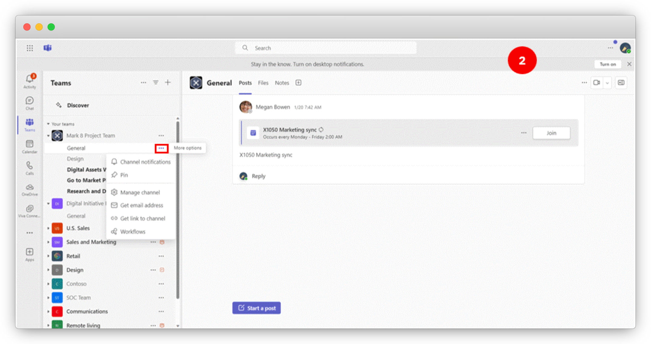The image size is (651, 344).
Task: Click the plus icon next to Teams
Action: tap(168, 82)
